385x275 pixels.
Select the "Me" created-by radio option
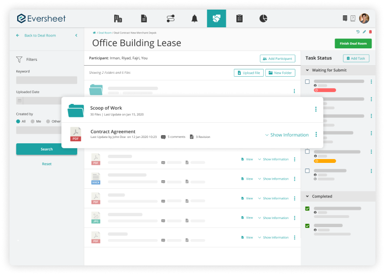point(33,121)
